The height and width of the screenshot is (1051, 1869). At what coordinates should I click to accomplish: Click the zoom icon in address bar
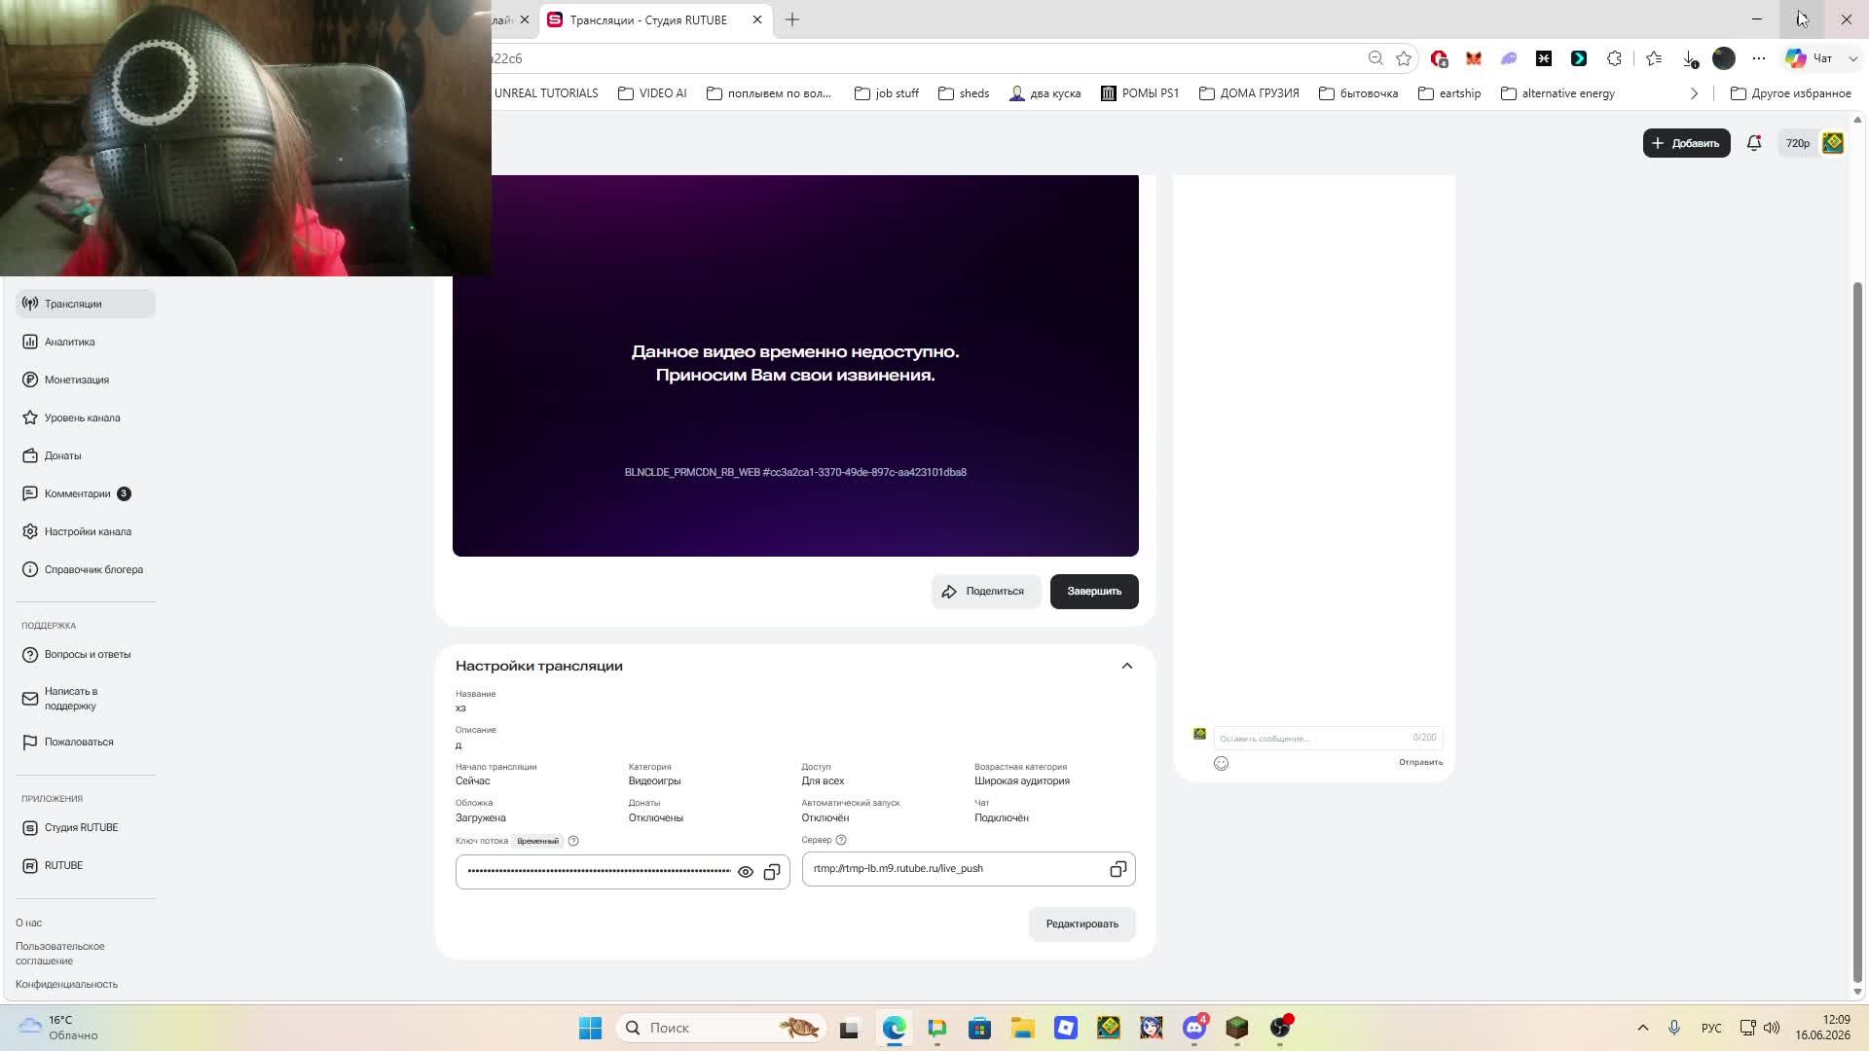coord(1375,58)
